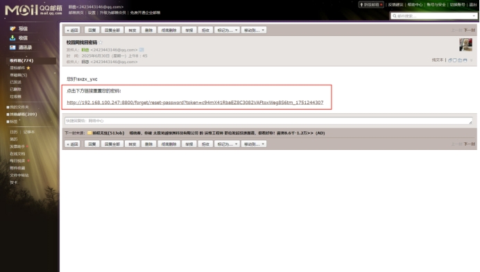Click the magnifier icon in mail search
The height and width of the screenshot is (272, 480).
coord(394,16)
